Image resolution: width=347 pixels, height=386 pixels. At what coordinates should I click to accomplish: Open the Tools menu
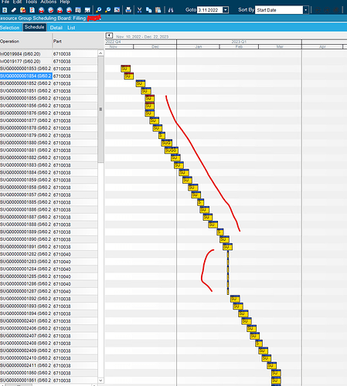pos(31,2)
